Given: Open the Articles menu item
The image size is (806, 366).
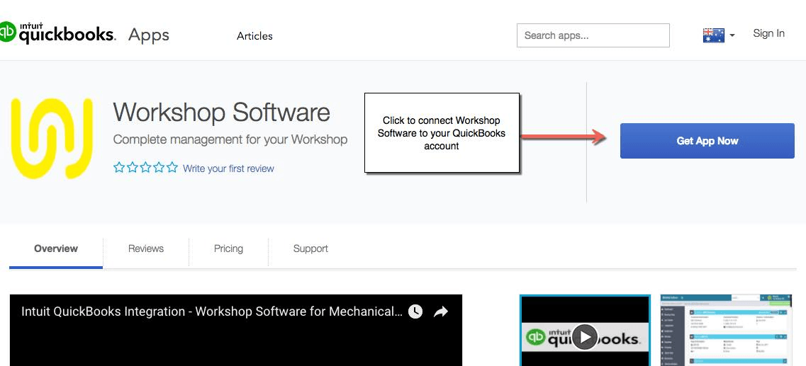Looking at the screenshot, I should pos(254,36).
